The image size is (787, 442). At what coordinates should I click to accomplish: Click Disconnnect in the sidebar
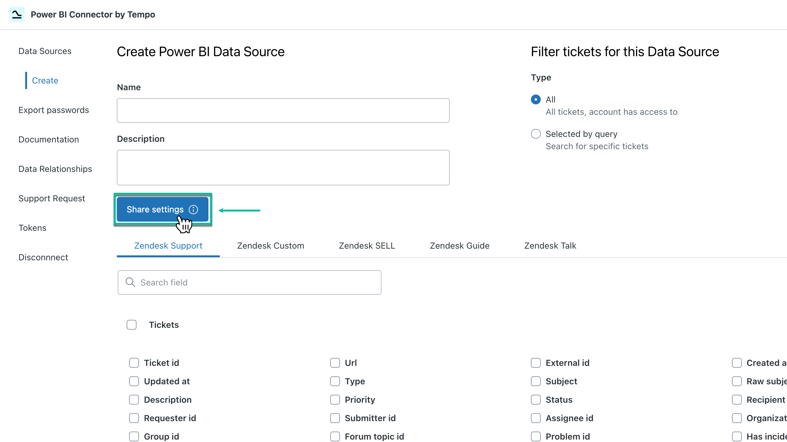pyautogui.click(x=43, y=257)
